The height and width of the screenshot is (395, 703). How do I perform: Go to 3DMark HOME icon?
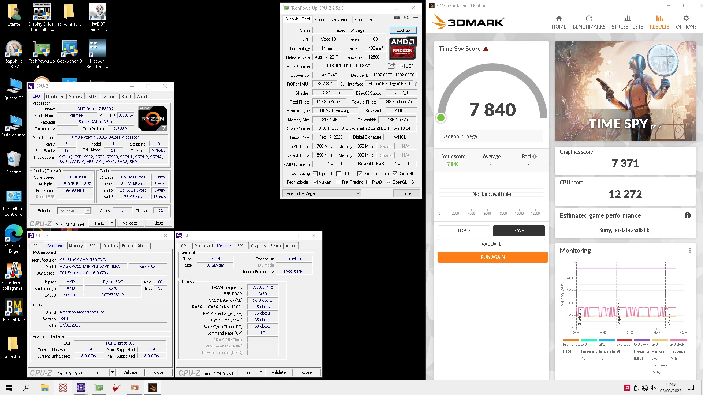tap(559, 22)
